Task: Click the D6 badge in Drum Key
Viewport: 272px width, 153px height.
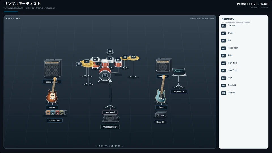Action: [x=224, y=63]
